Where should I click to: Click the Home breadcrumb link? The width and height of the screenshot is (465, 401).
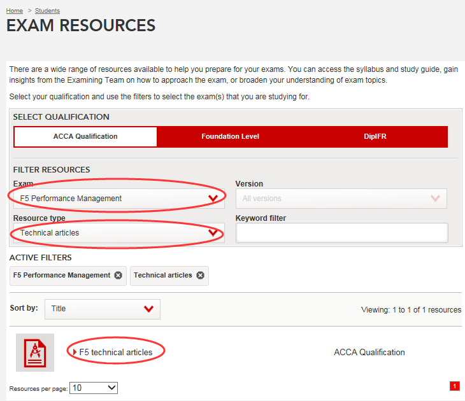(14, 11)
